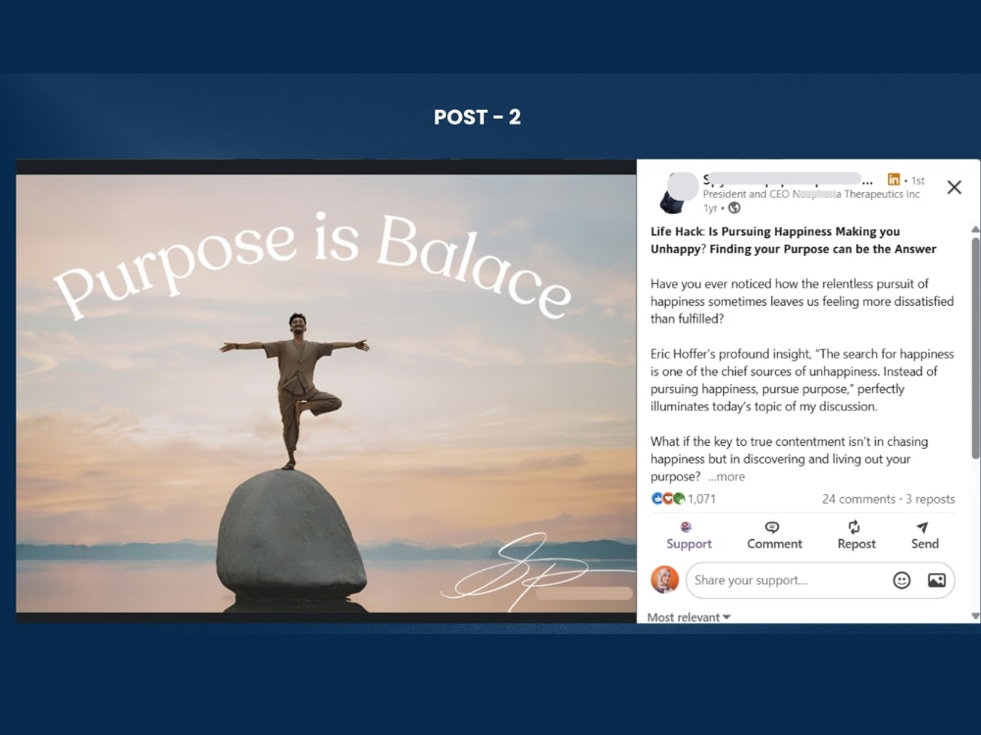Add a photo to the comment
The height and width of the screenshot is (735, 981).
(936, 580)
